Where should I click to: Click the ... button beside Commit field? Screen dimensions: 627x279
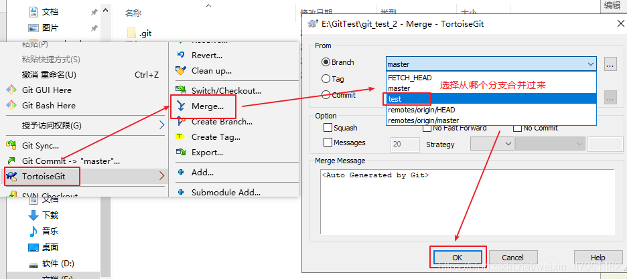[x=610, y=98]
